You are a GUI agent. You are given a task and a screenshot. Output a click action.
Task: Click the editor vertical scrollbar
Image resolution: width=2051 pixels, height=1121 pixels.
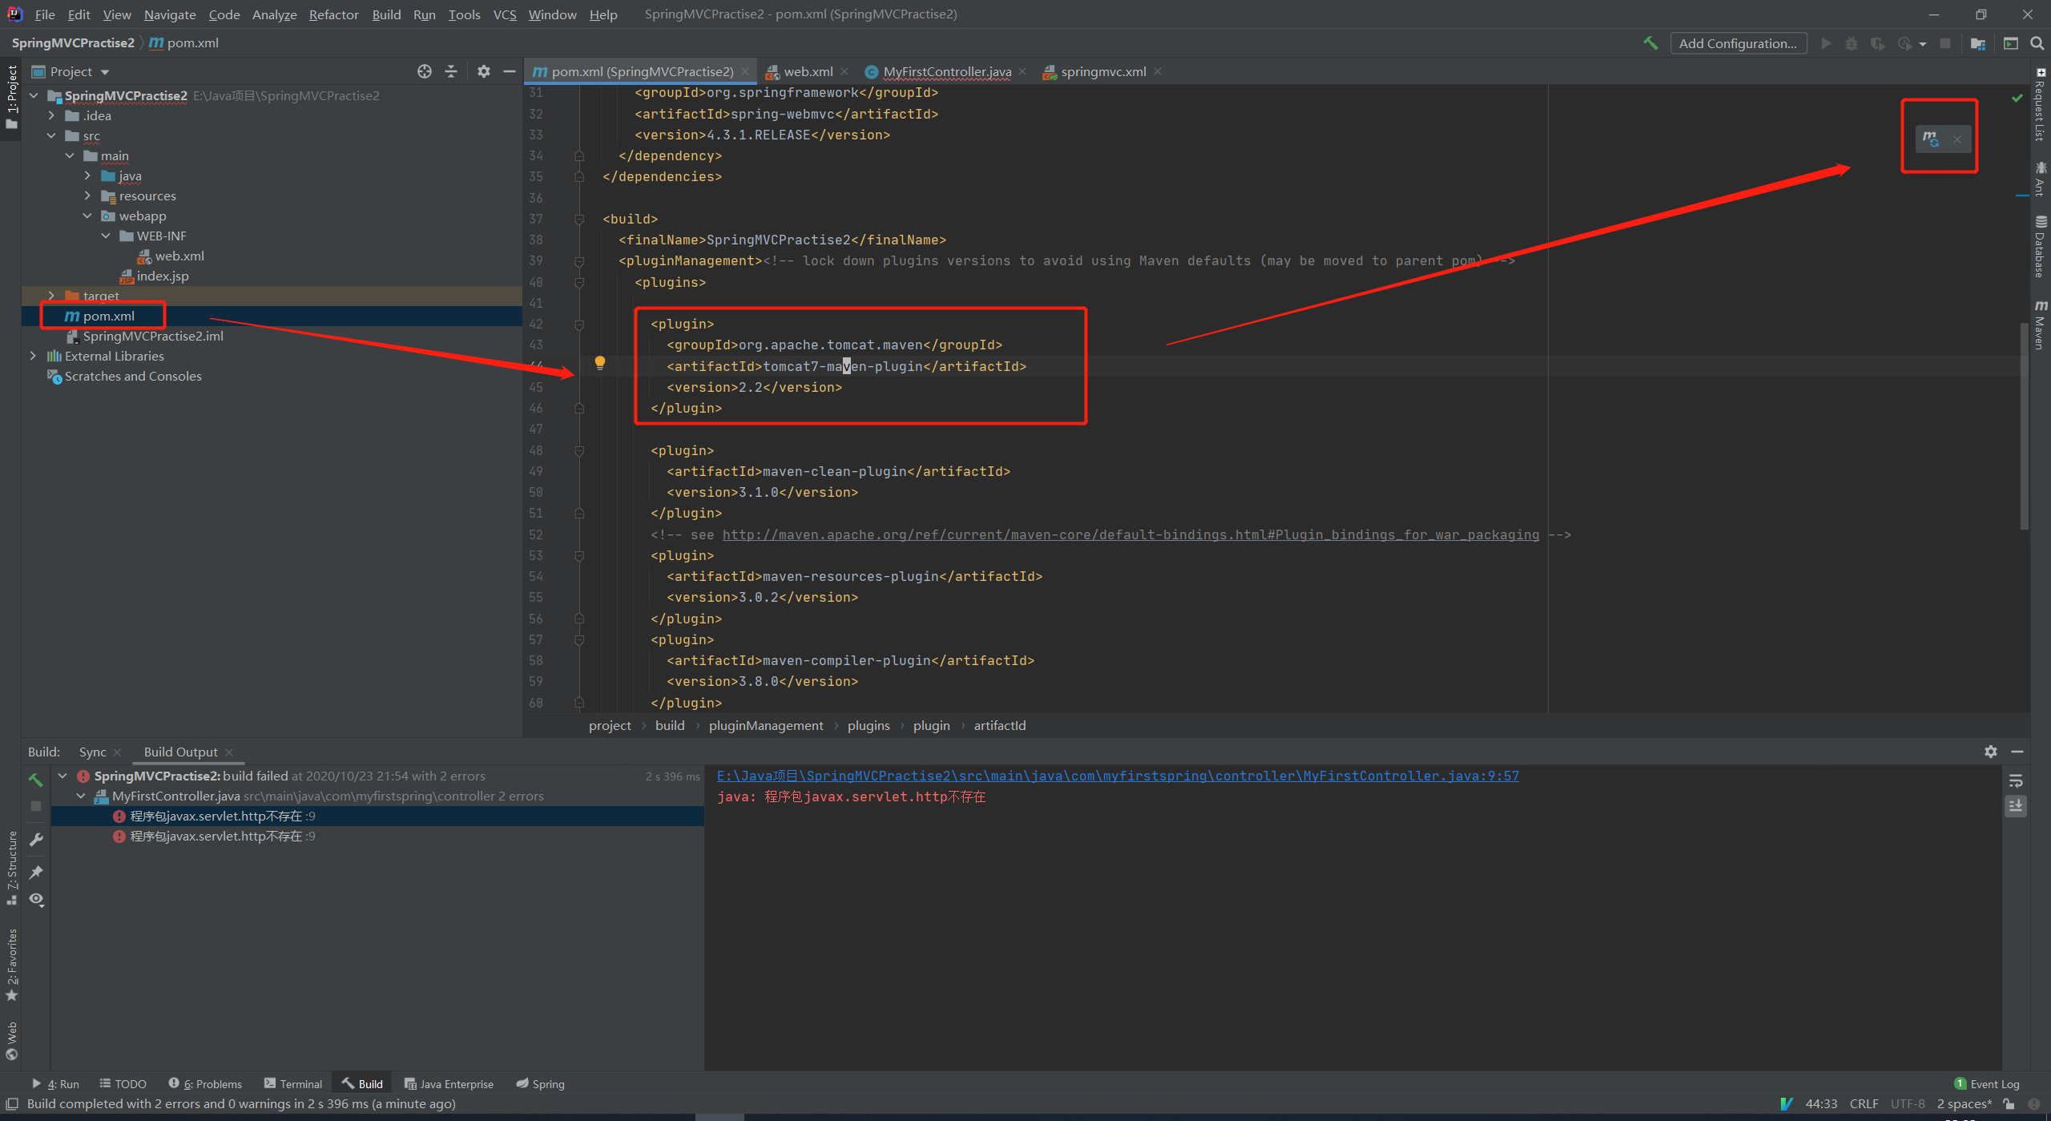coord(2024,425)
